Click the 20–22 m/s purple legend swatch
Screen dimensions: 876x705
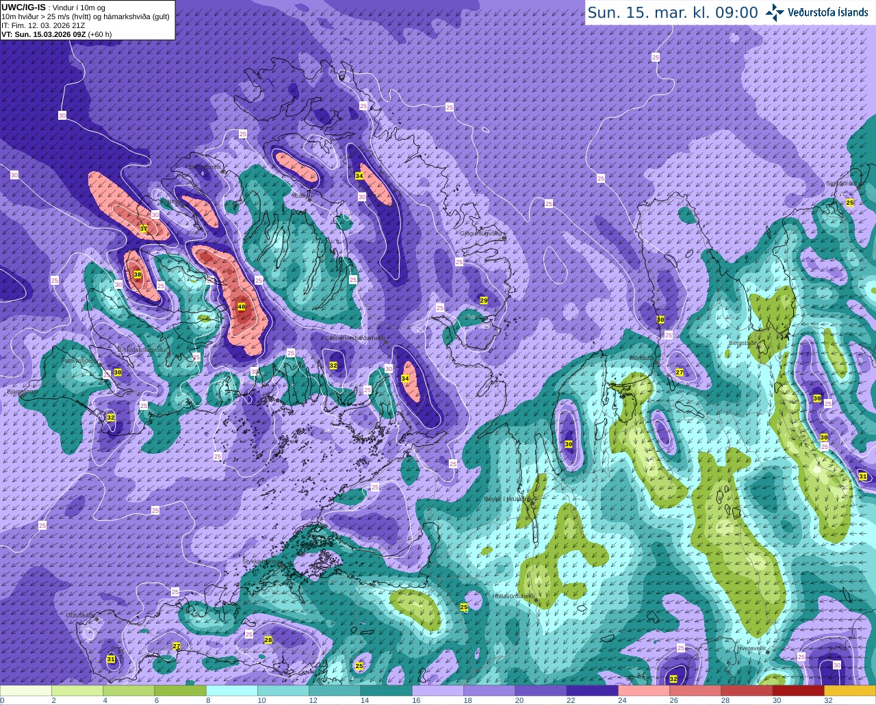[x=541, y=690]
